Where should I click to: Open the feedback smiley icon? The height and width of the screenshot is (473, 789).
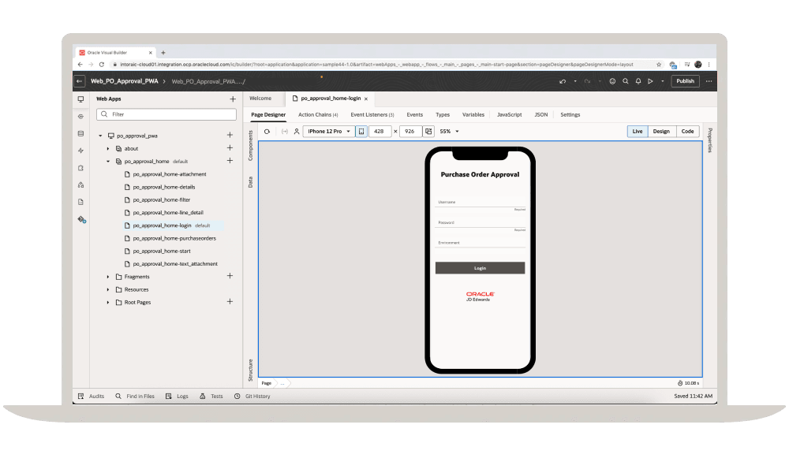[612, 81]
